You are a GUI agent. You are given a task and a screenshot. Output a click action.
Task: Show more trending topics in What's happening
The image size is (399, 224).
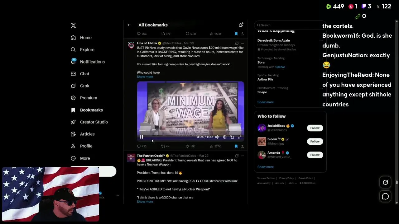pyautogui.click(x=266, y=102)
